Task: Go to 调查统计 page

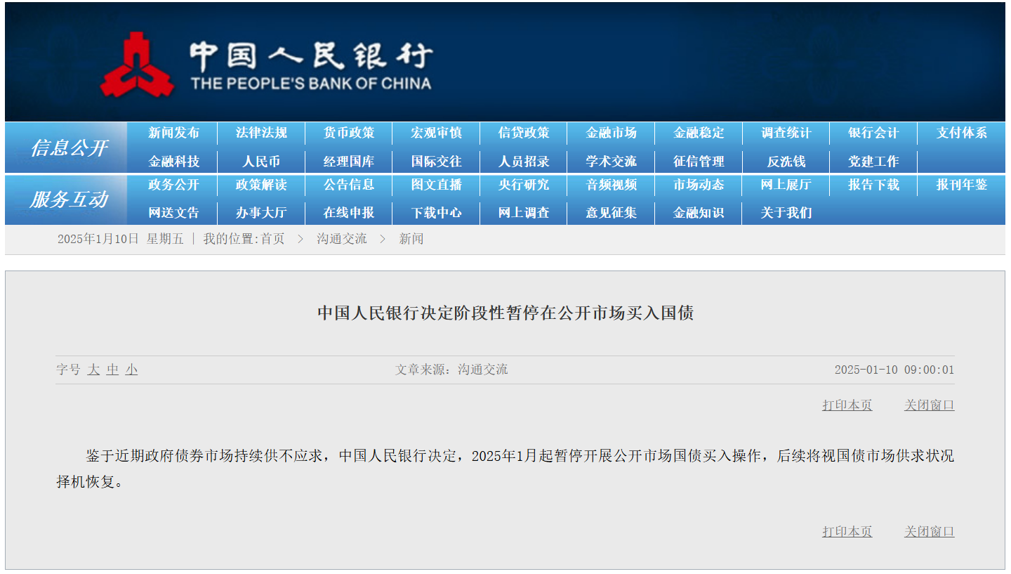Action: (786, 133)
